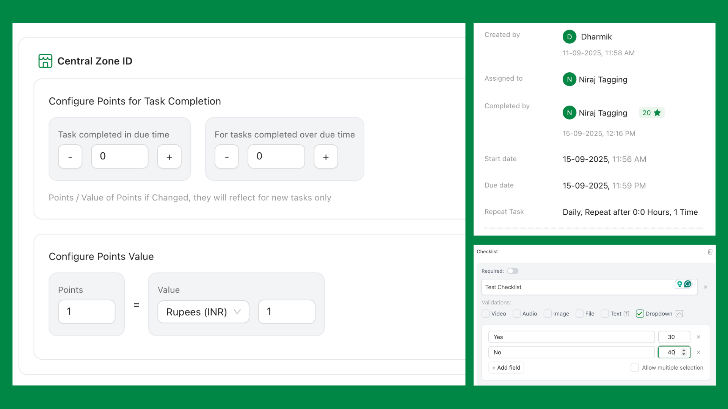Click the Central Zone ID store icon

[45, 61]
